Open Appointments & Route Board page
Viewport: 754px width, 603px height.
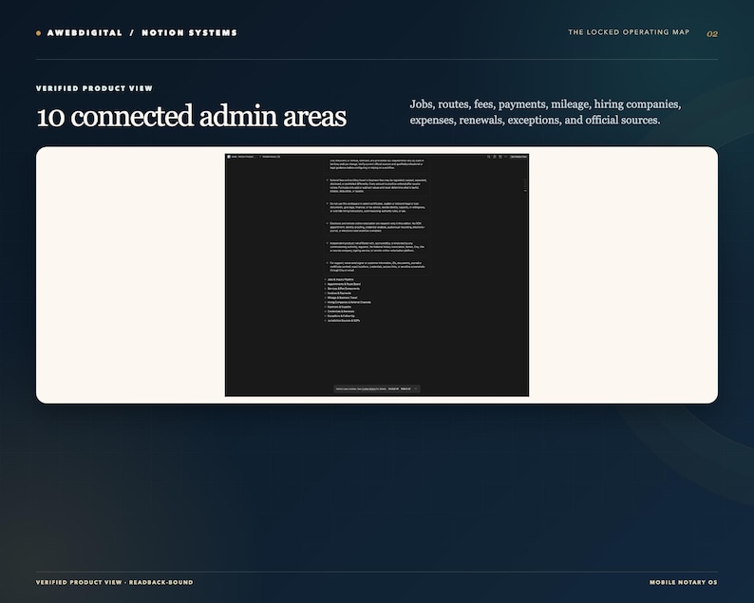(344, 284)
